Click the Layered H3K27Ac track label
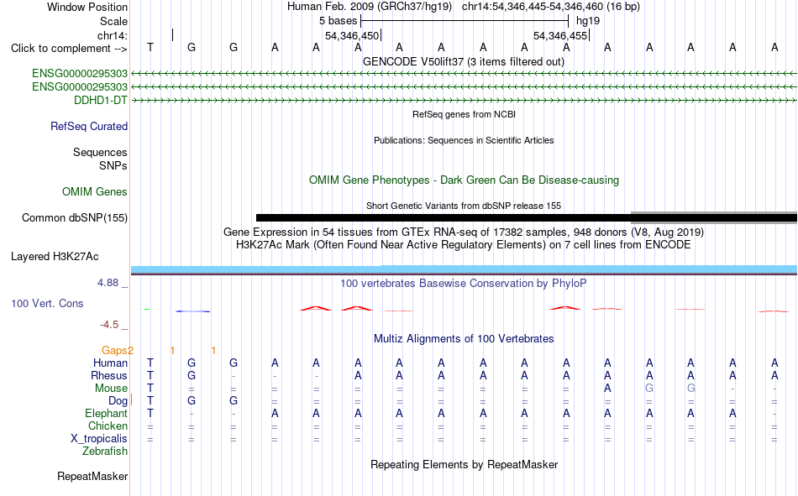Image resolution: width=798 pixels, height=496 pixels. point(55,257)
